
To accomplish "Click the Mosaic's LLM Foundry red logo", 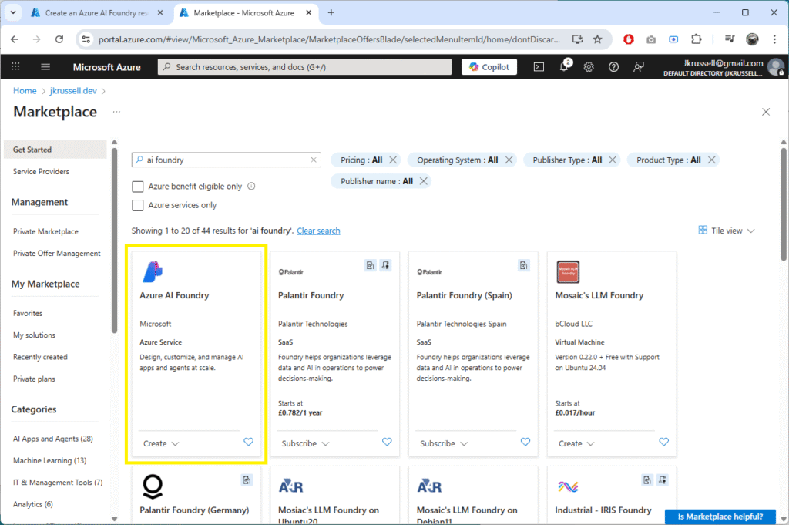I will point(568,272).
